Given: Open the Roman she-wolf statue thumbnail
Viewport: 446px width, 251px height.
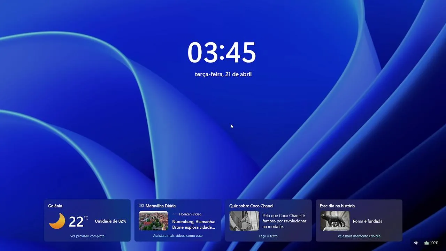Looking at the screenshot, I should click(335, 221).
